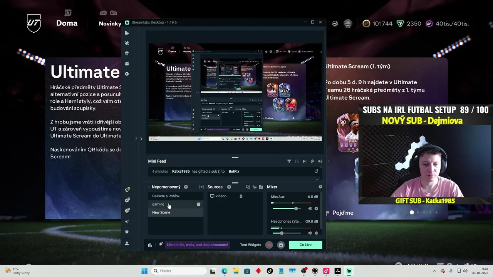
Task: Open the Highlighter clapperboard icon in sidebar
Action: (127, 63)
